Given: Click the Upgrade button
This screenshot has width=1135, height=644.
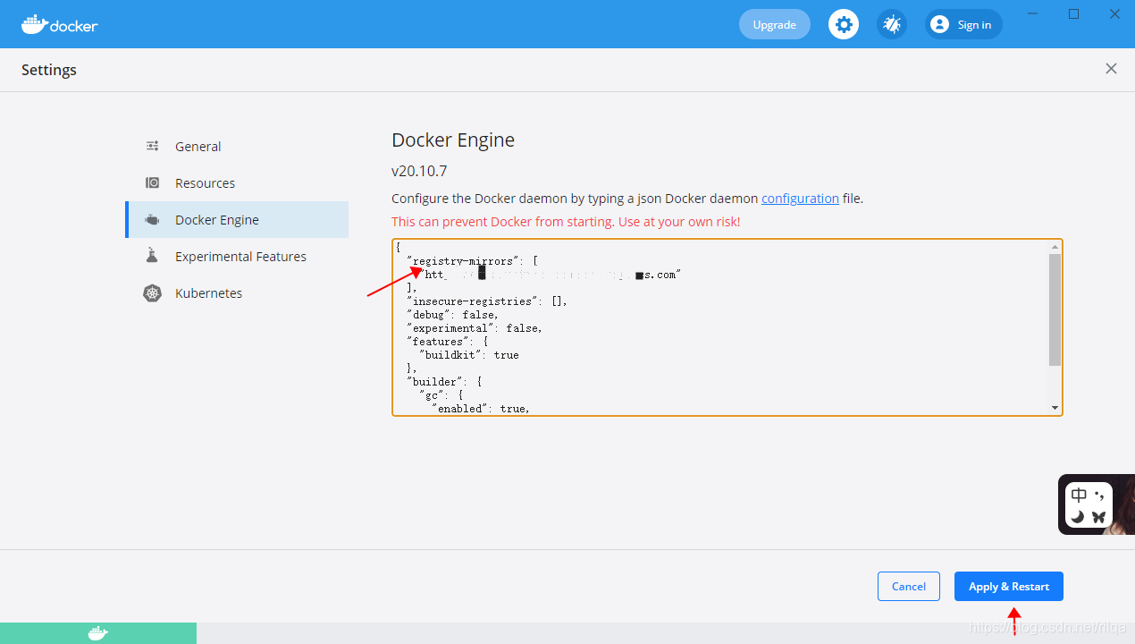Looking at the screenshot, I should pos(774,24).
